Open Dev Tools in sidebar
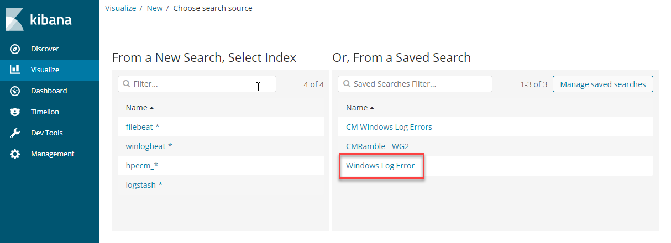The image size is (671, 243). (x=50, y=133)
